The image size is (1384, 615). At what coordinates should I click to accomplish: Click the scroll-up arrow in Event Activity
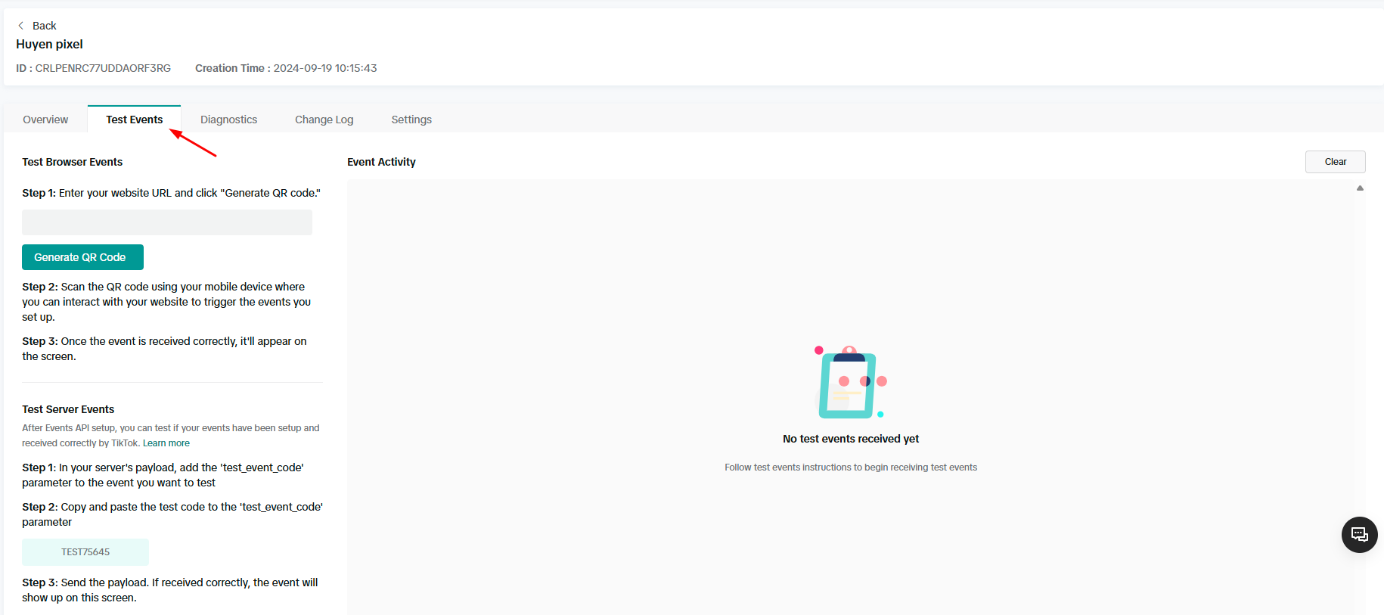point(1360,188)
